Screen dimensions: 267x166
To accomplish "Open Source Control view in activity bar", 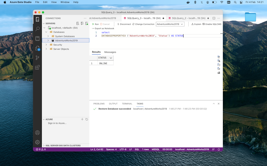I will 38,58.
